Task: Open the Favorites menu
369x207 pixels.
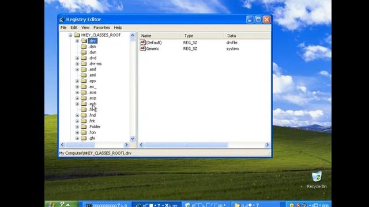Action: pyautogui.click(x=101, y=28)
